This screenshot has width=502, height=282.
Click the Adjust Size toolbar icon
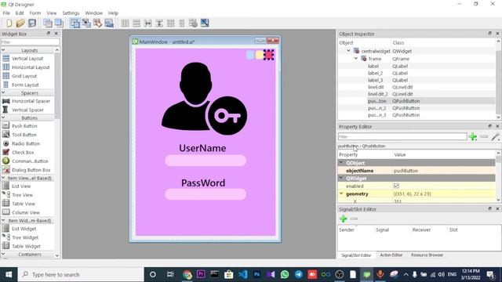205,23
